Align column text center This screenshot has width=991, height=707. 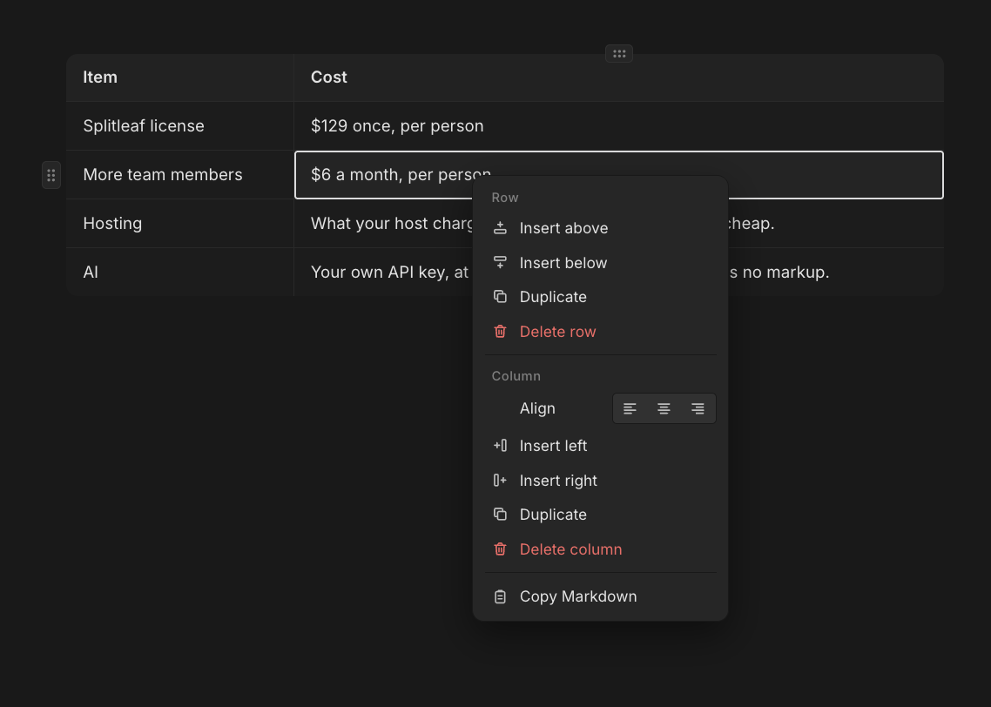tap(664, 408)
